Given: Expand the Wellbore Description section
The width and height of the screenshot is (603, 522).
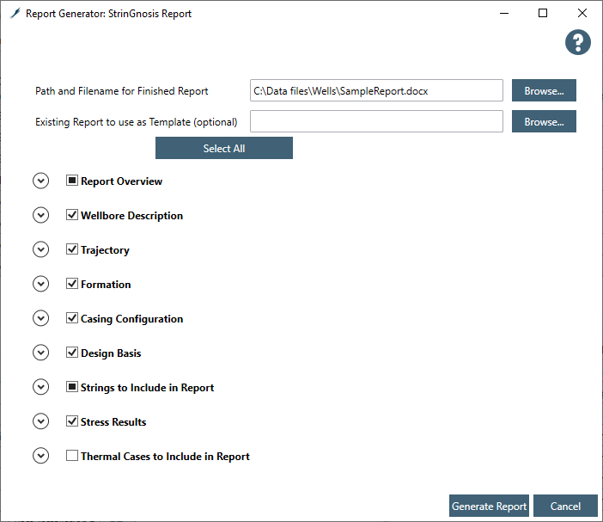Looking at the screenshot, I should [40, 216].
